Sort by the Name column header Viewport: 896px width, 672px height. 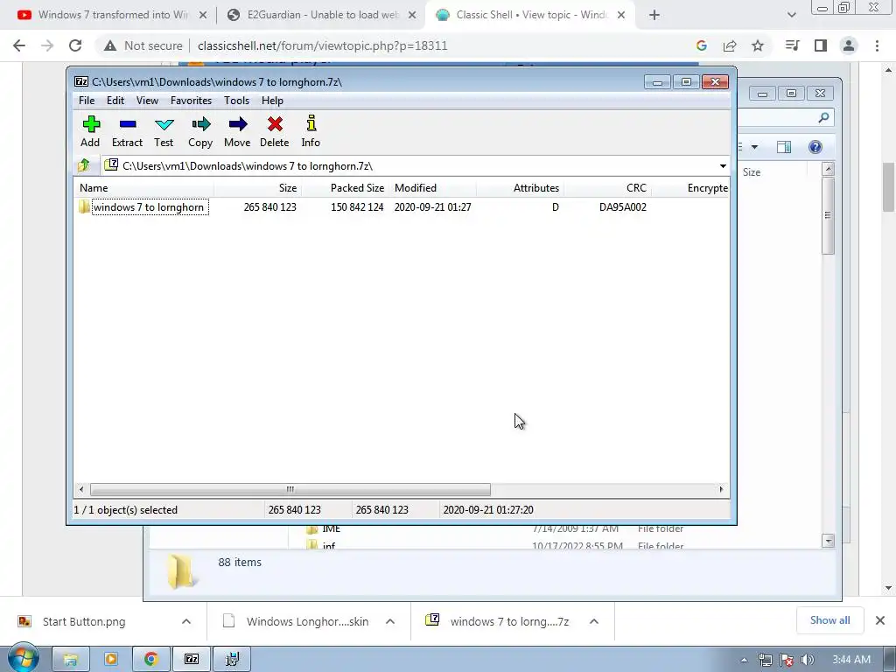(144, 188)
